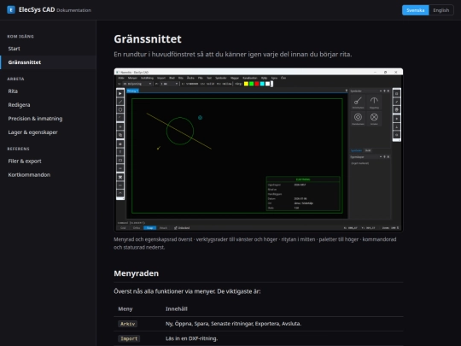Choose the switch symbol in Symboler palette
Screen dimensions: 461x346
click(x=358, y=102)
